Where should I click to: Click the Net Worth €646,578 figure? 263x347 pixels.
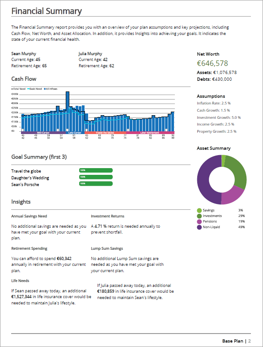[x=212, y=63]
